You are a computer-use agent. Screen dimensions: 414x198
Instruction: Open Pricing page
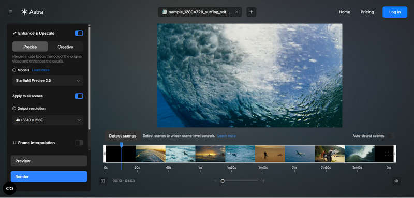click(367, 12)
